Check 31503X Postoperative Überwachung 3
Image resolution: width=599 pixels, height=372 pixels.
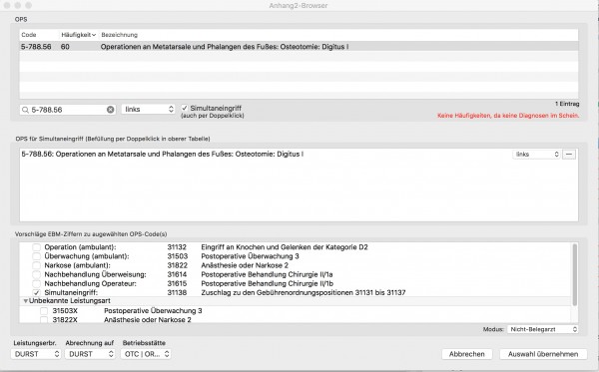44,311
